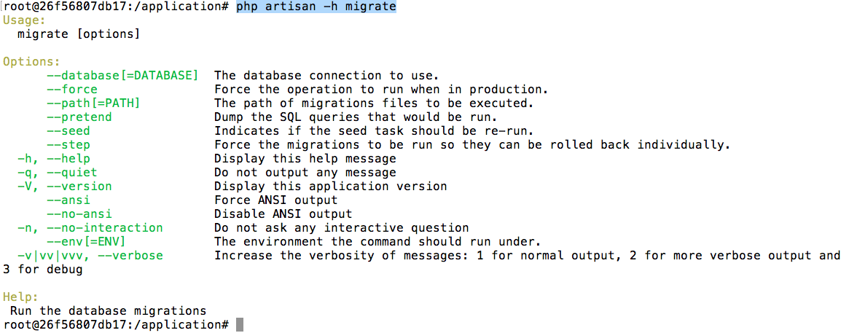
Task: Click the 'Usage:' heading text
Action: click(x=24, y=20)
